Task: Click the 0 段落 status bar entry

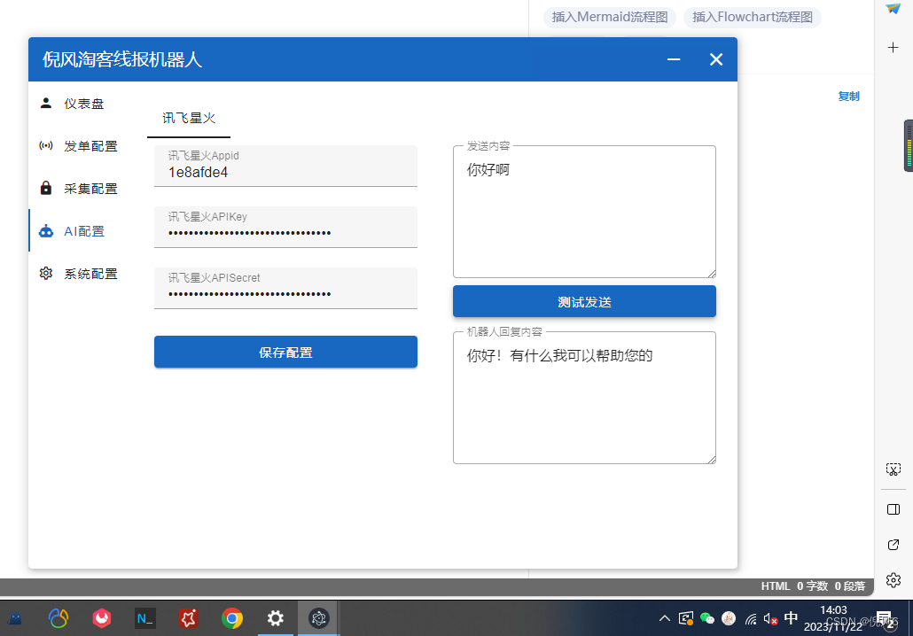Action: tap(850, 586)
